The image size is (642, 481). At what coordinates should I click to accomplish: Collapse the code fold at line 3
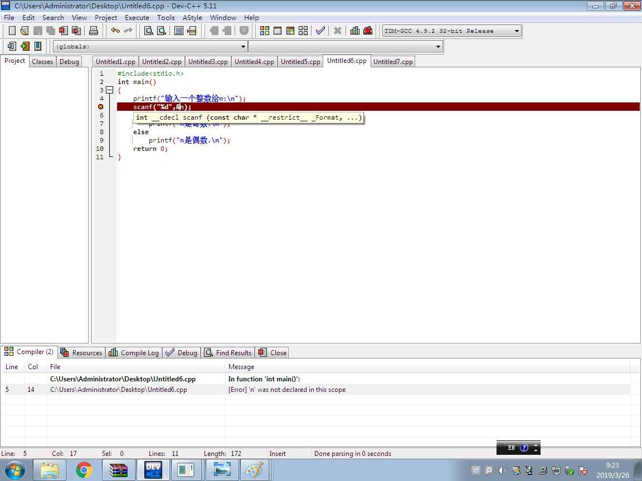coord(109,90)
